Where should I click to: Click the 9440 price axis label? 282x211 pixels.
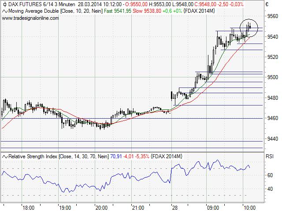274,139
